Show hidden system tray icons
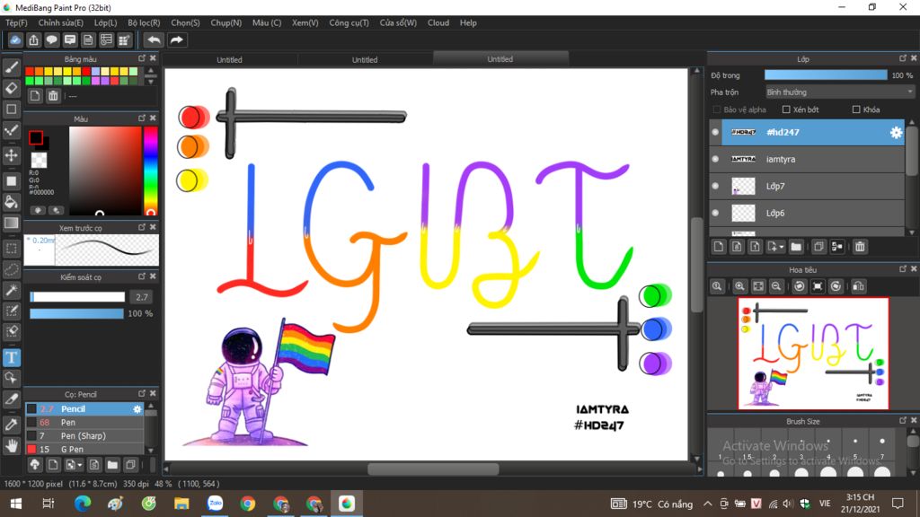 tap(708, 504)
